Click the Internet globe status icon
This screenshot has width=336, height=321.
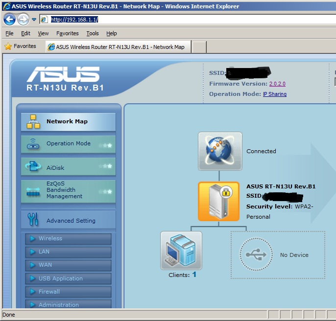tap(220, 151)
